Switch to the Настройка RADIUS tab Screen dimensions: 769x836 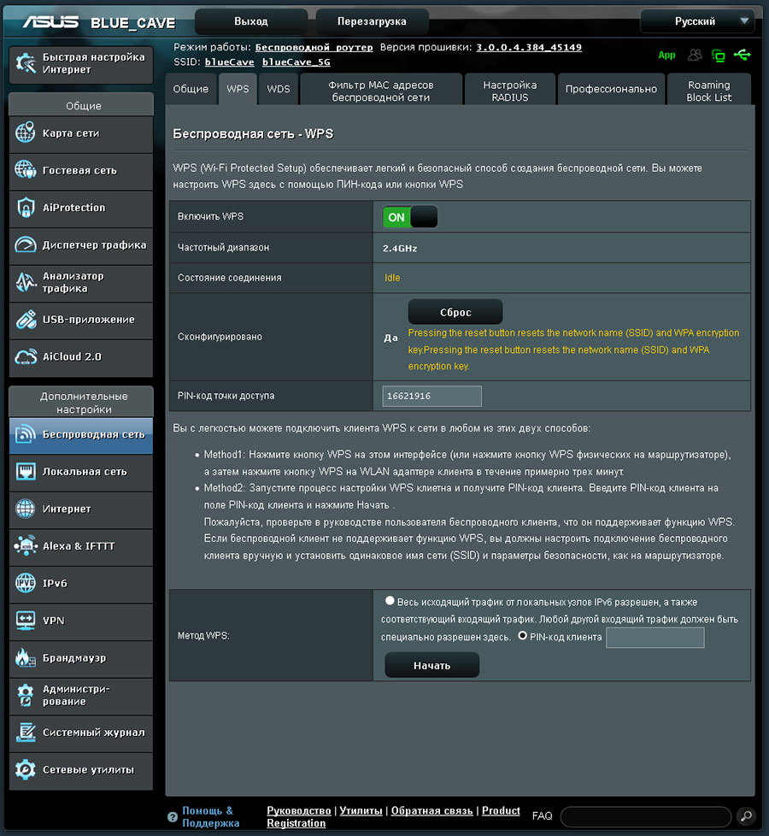tap(510, 89)
